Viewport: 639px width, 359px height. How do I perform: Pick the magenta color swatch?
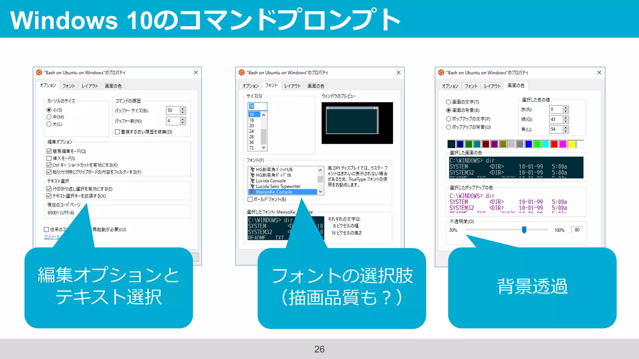pyautogui.click(x=563, y=144)
